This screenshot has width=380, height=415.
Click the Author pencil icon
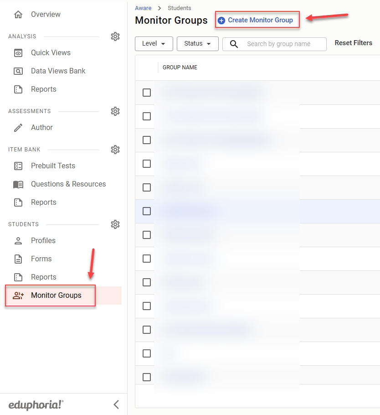point(18,128)
